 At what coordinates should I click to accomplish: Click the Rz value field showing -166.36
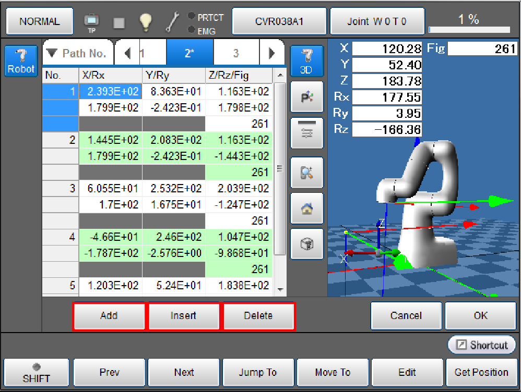387,129
